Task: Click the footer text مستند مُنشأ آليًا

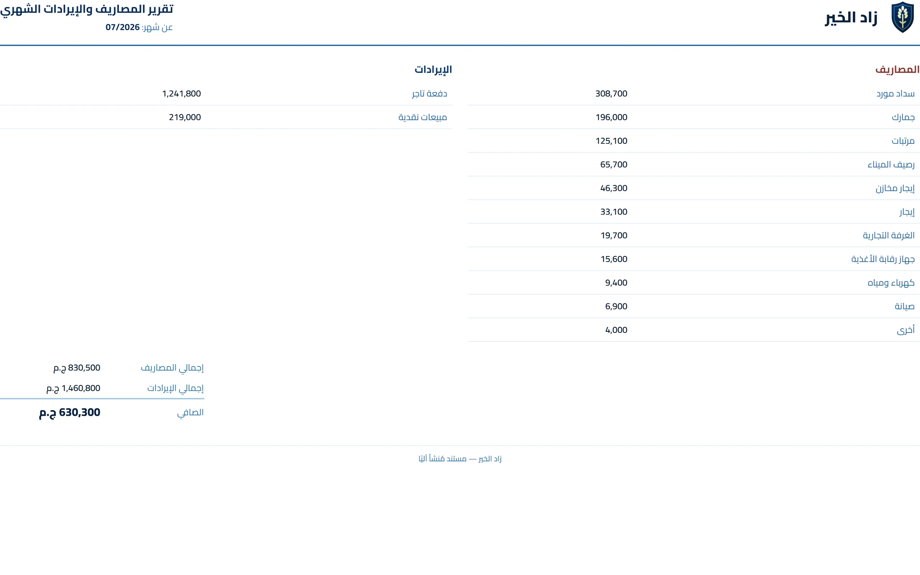Action: pyautogui.click(x=442, y=459)
